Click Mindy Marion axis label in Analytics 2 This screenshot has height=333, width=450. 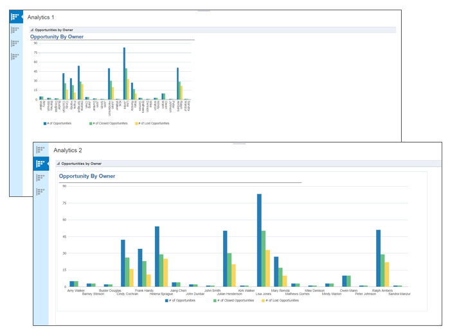click(332, 294)
